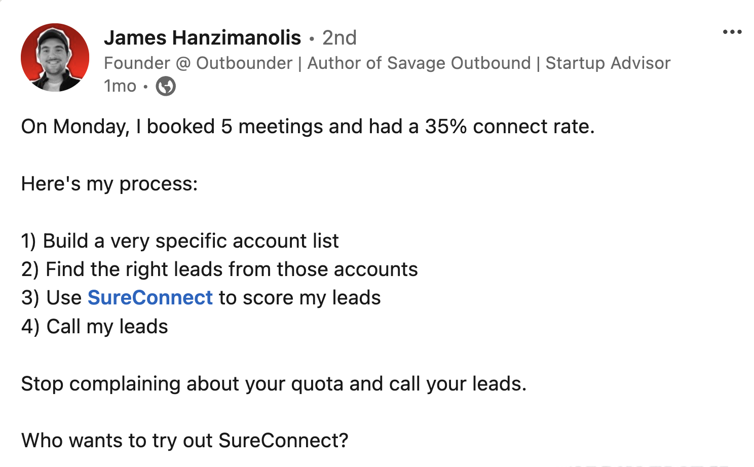Click the blue SureConnect mention link
This screenshot has width=754, height=467.
click(150, 298)
